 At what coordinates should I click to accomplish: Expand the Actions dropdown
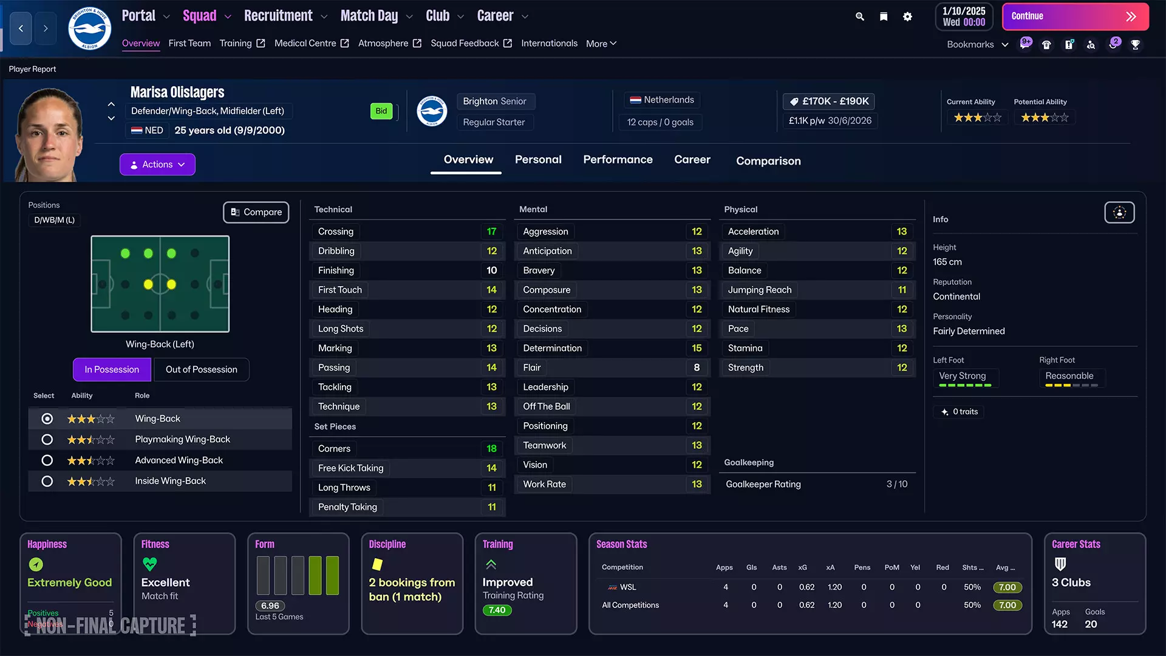[x=157, y=164]
